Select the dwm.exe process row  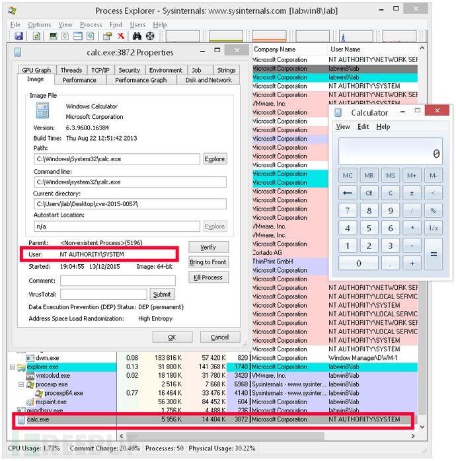tap(212, 359)
